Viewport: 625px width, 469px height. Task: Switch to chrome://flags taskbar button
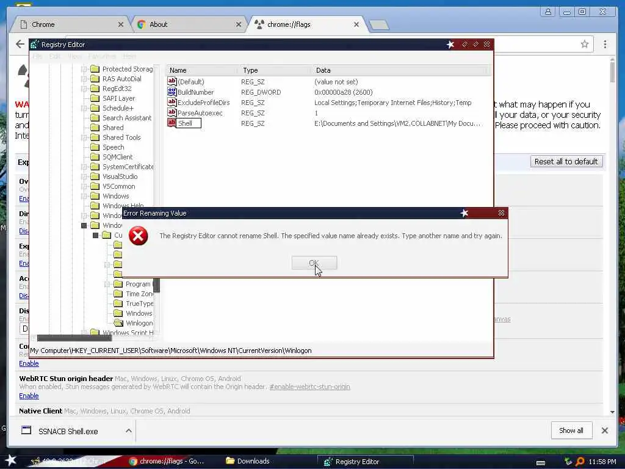(167, 462)
